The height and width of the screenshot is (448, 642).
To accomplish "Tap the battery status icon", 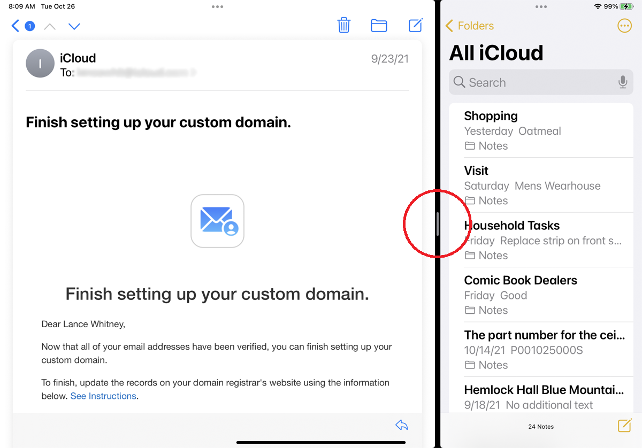I will coord(626,6).
